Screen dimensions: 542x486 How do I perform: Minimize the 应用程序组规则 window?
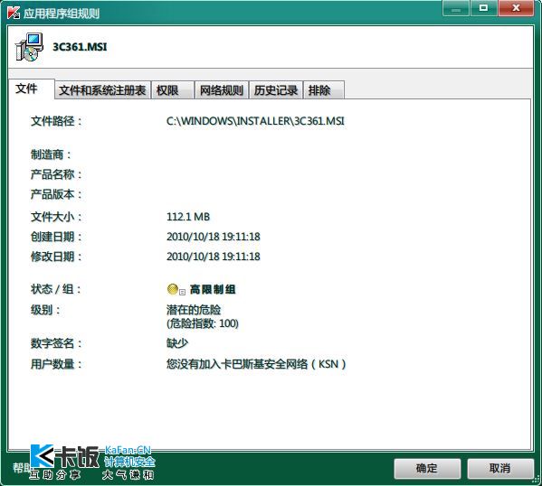pyautogui.click(x=455, y=8)
